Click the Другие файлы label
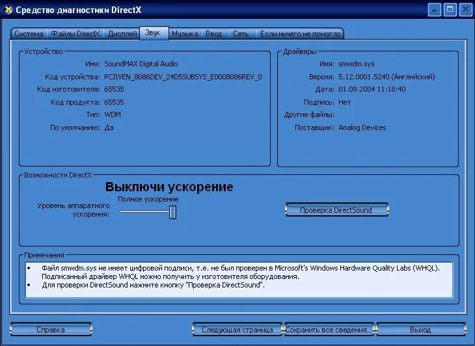The image size is (475, 346). click(309, 114)
